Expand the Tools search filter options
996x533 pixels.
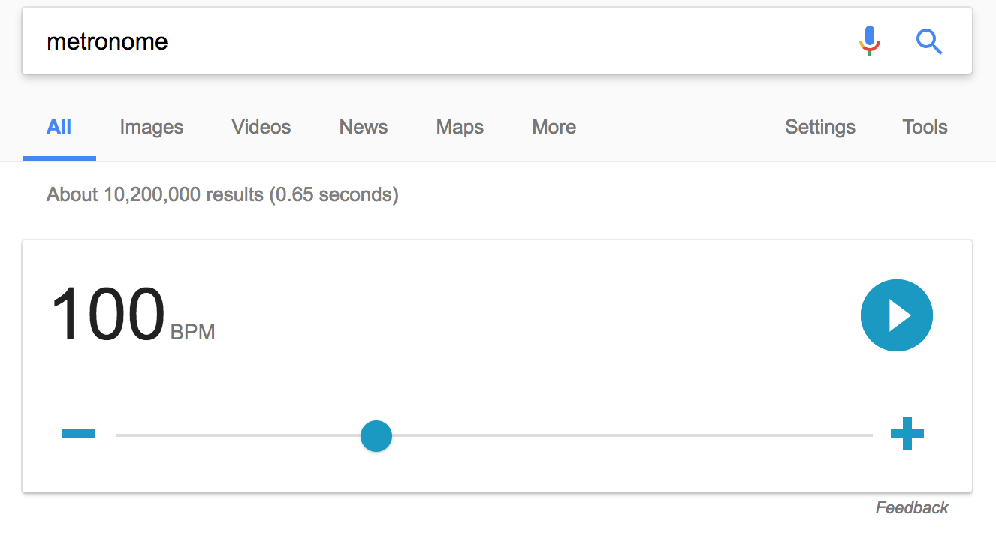(925, 127)
